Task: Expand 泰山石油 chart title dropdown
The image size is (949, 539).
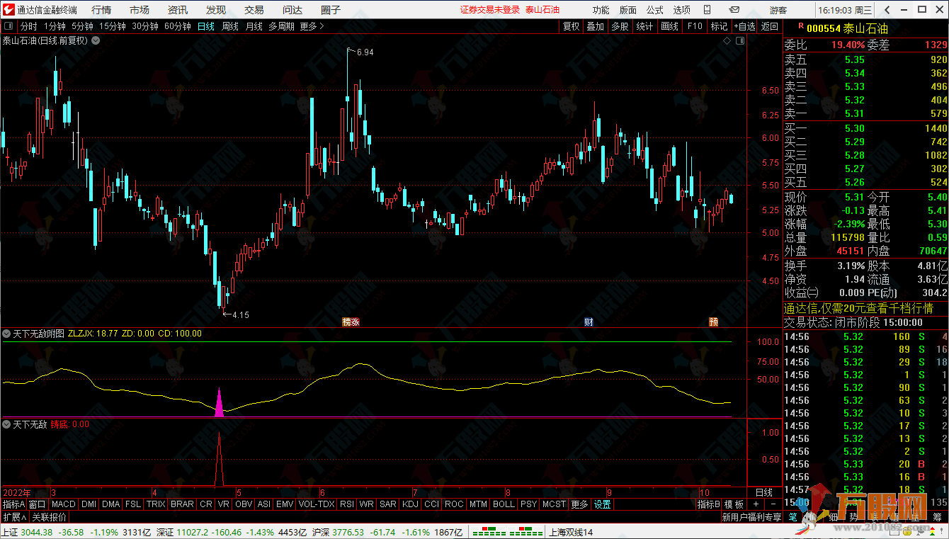Action: (x=96, y=40)
